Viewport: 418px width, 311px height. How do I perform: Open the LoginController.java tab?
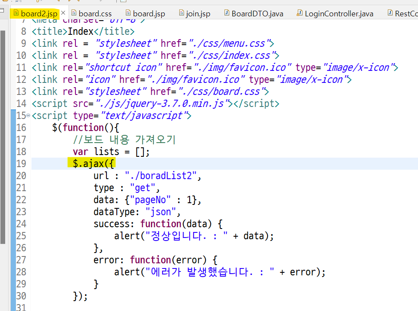click(335, 13)
